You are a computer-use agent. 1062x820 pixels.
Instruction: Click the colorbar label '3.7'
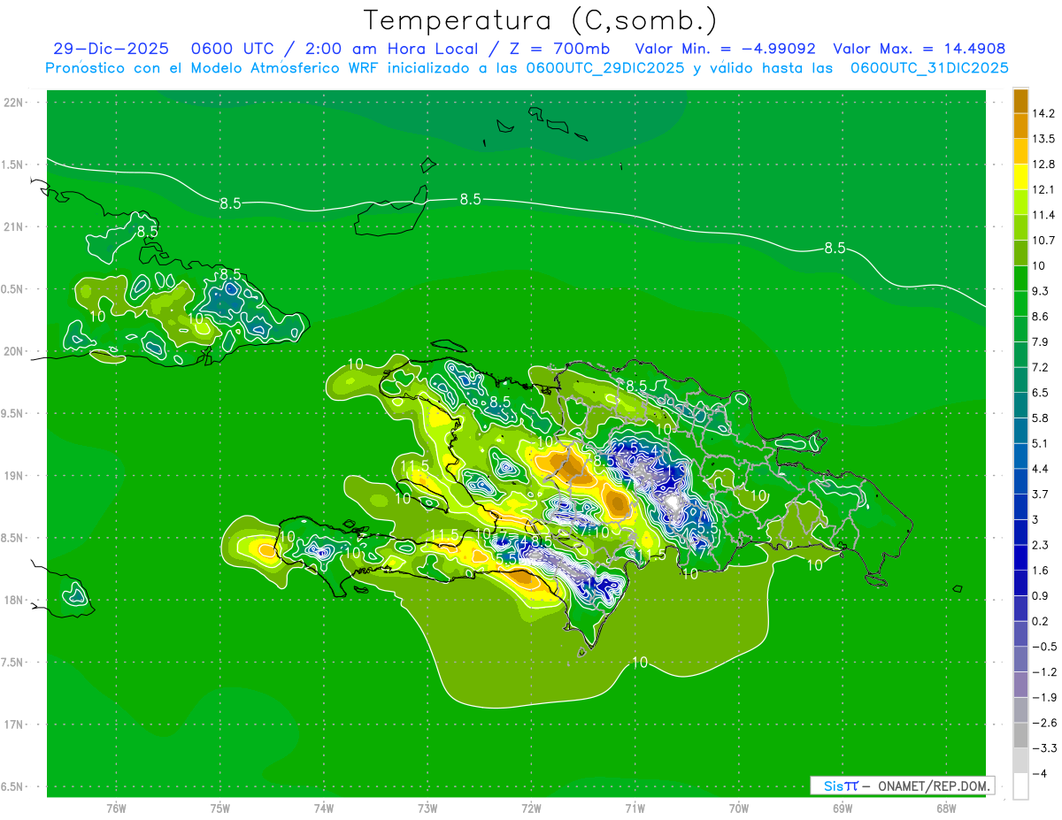[1042, 494]
